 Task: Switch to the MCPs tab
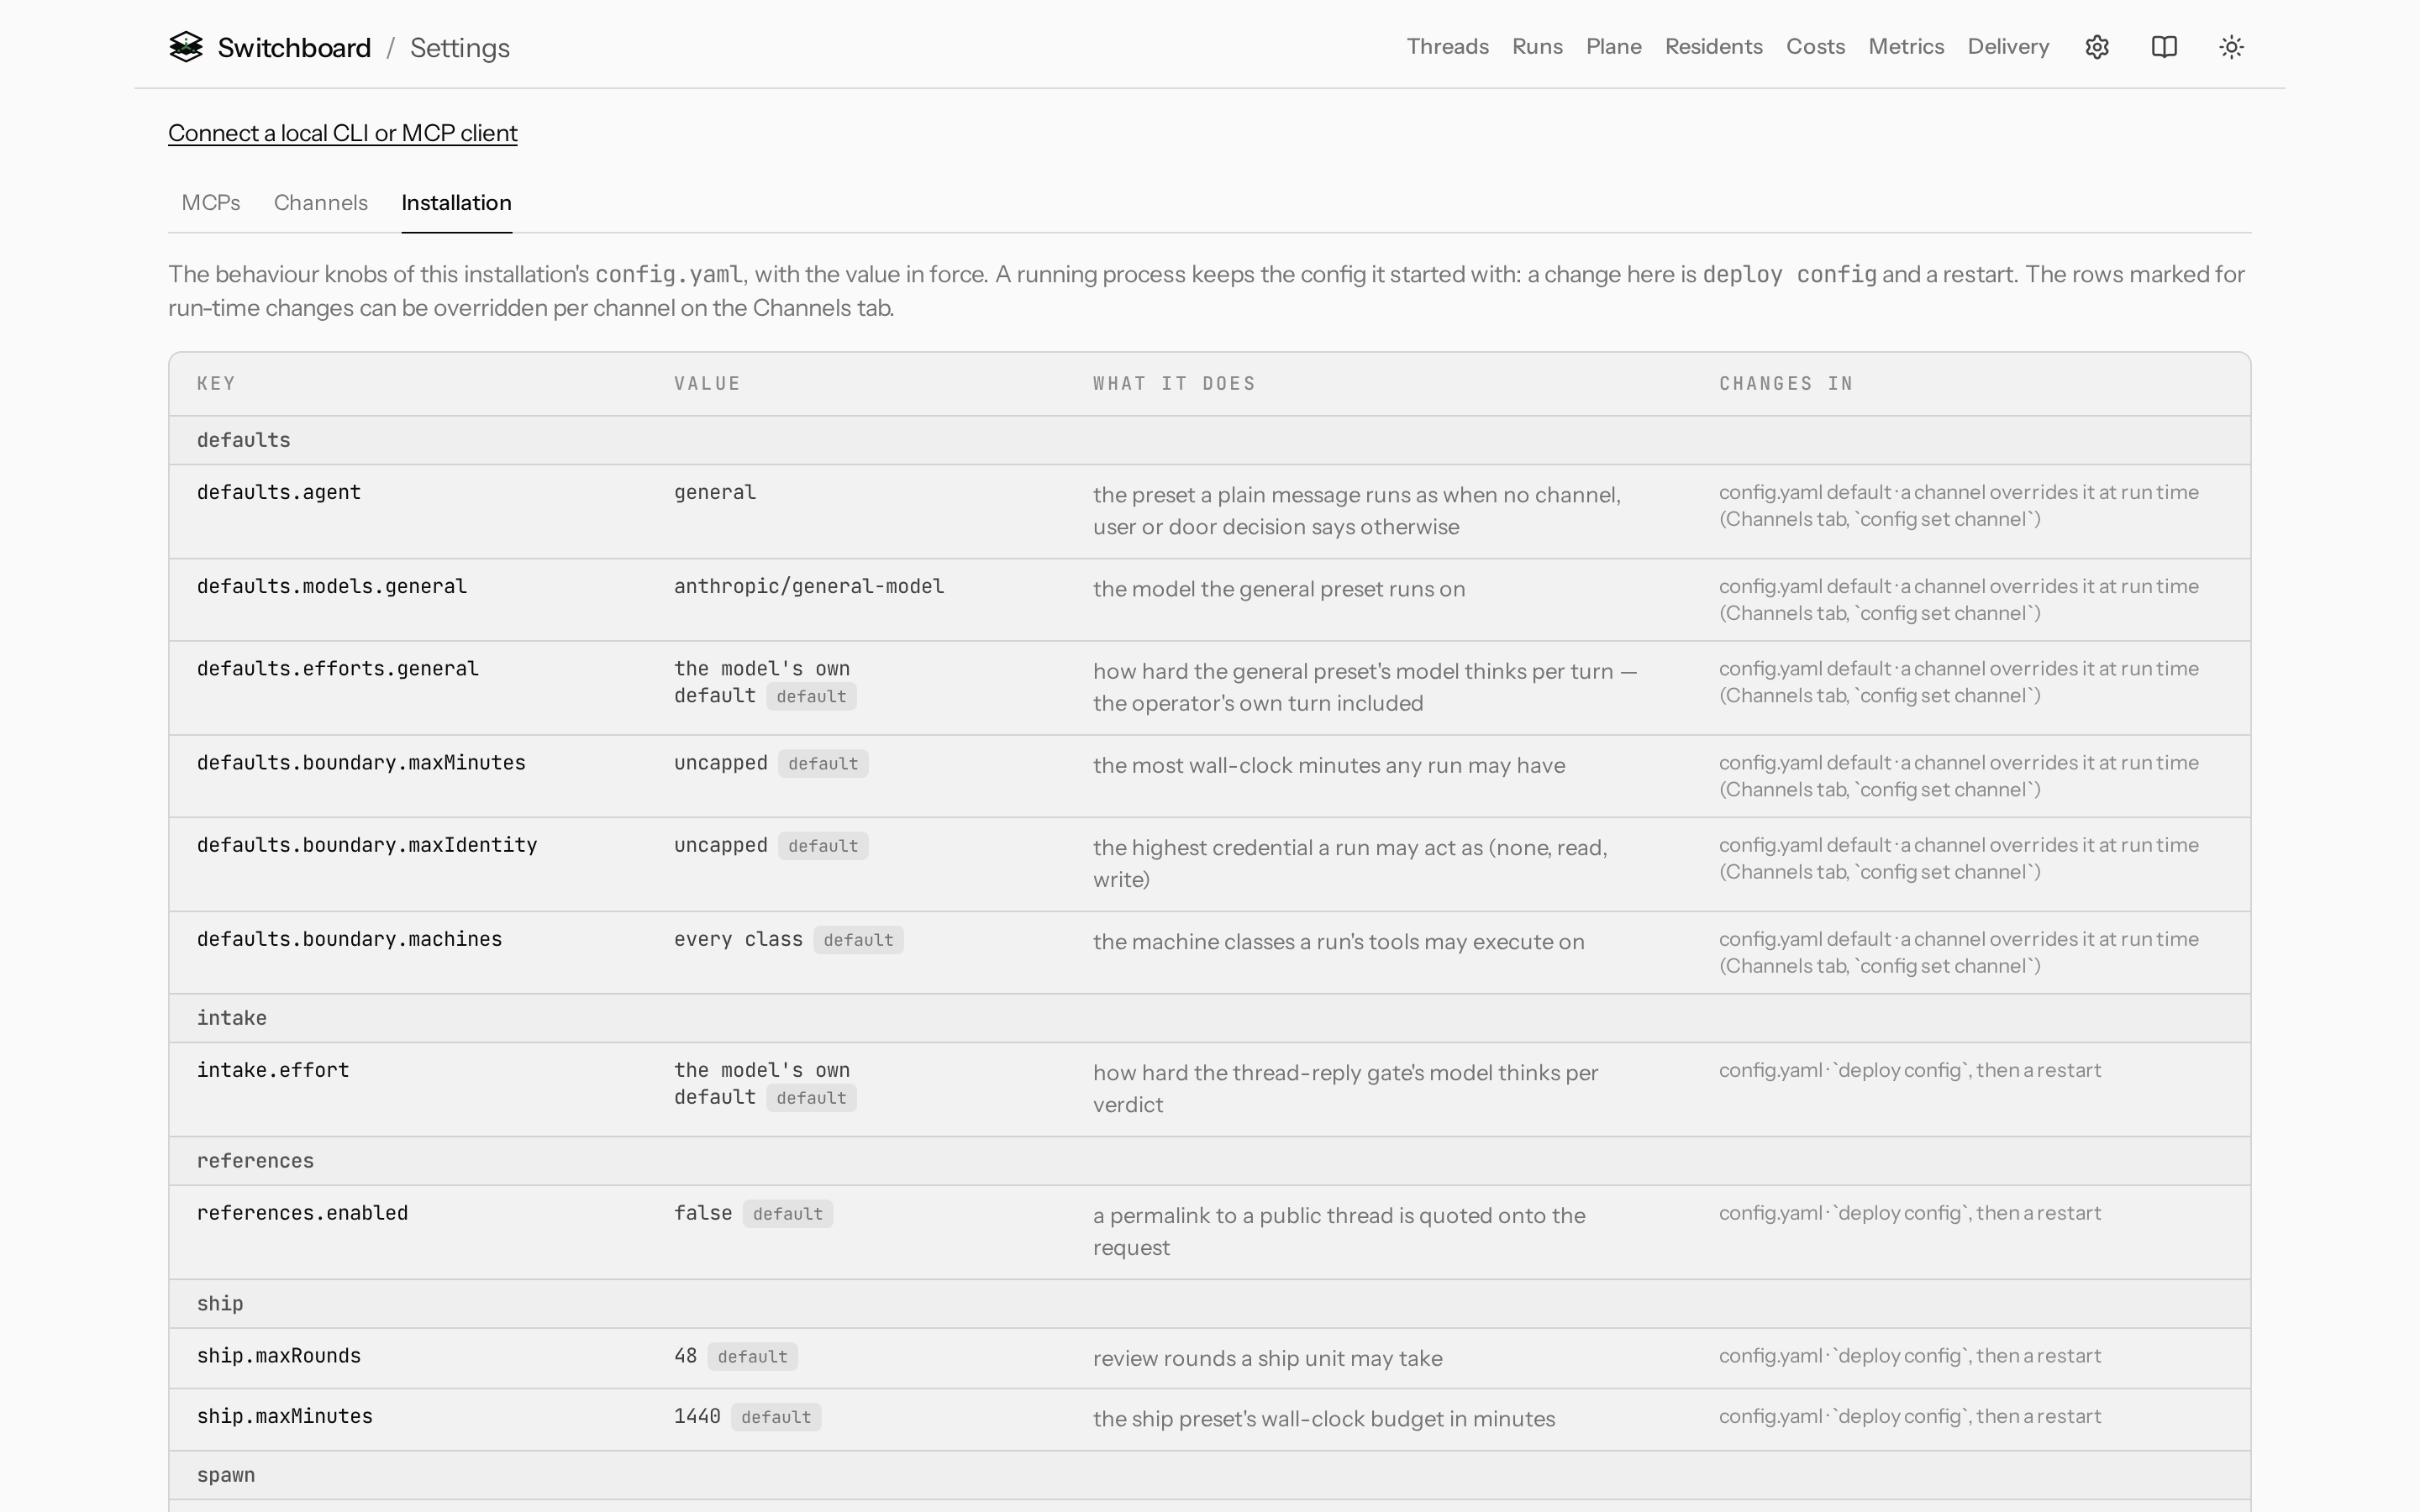click(x=211, y=203)
